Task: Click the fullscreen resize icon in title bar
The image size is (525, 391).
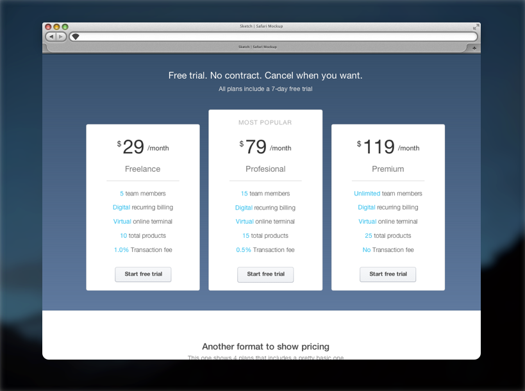Action: pos(475,27)
